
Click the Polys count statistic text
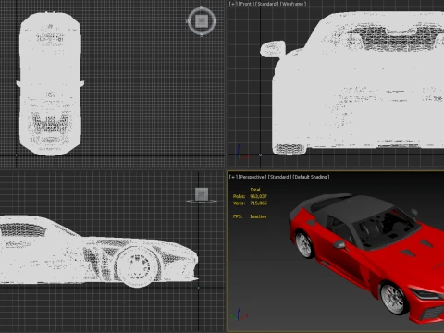pyautogui.click(x=250, y=196)
